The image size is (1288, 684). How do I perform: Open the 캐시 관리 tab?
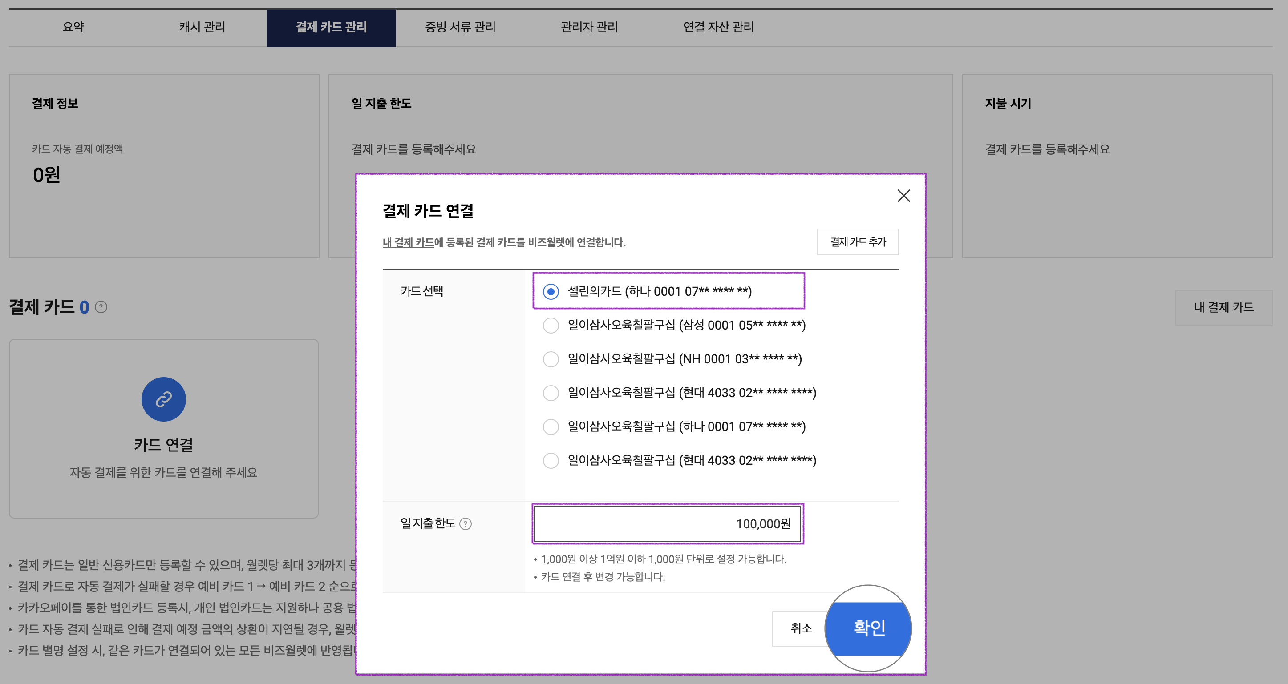coord(202,27)
